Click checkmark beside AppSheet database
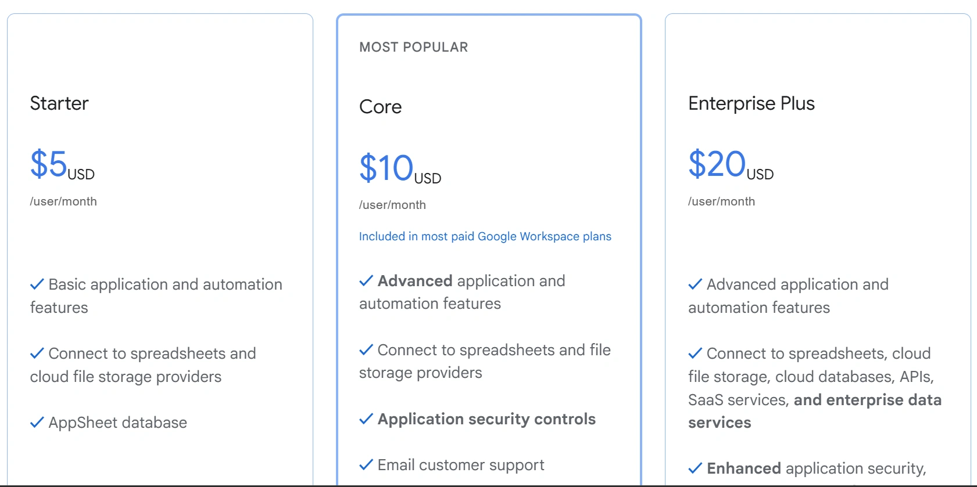This screenshot has height=487, width=977. (x=37, y=423)
